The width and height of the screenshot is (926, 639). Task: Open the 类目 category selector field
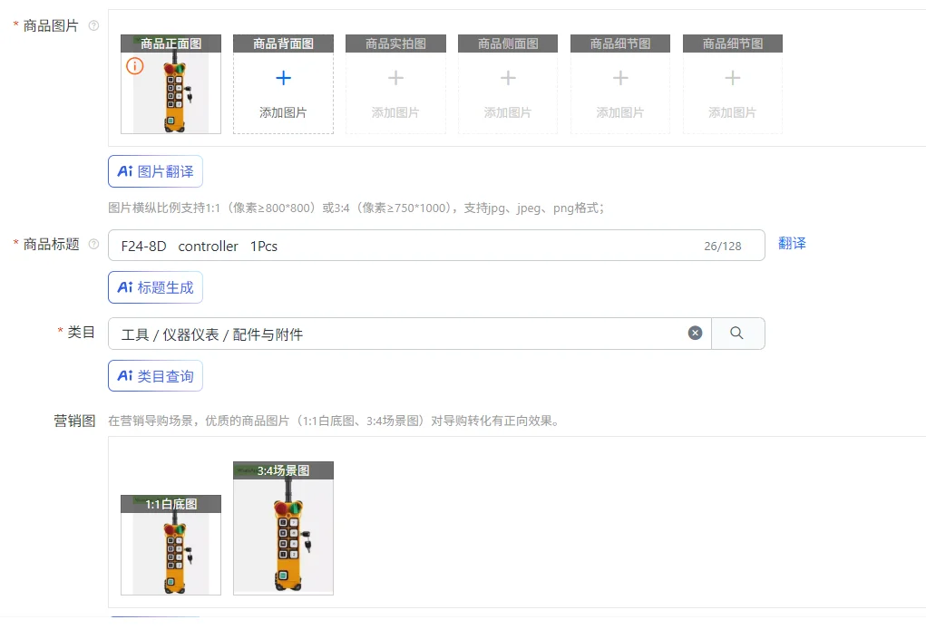click(409, 334)
